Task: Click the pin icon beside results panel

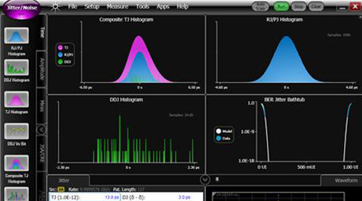Action: click(x=217, y=179)
